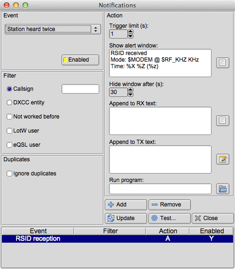
Task: Enable the Ignore duplicates checkbox
Action: tap(9, 174)
